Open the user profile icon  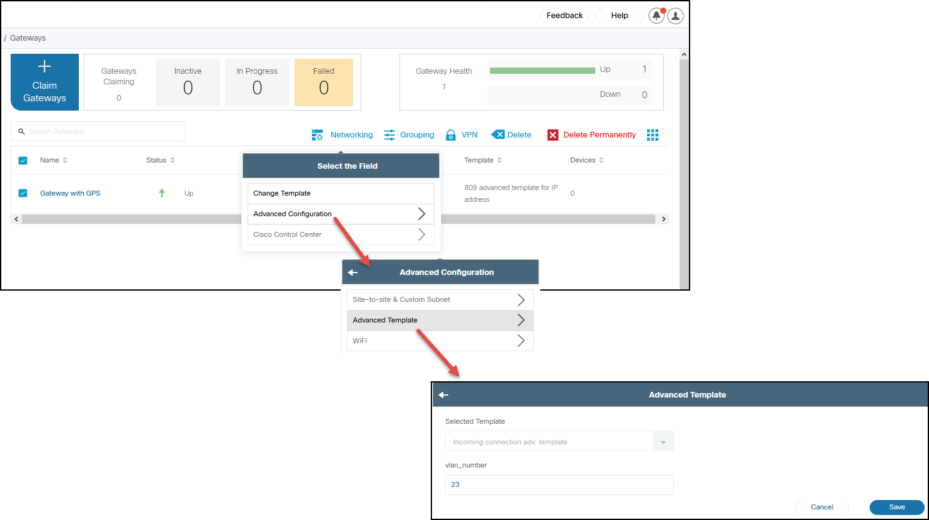click(675, 16)
